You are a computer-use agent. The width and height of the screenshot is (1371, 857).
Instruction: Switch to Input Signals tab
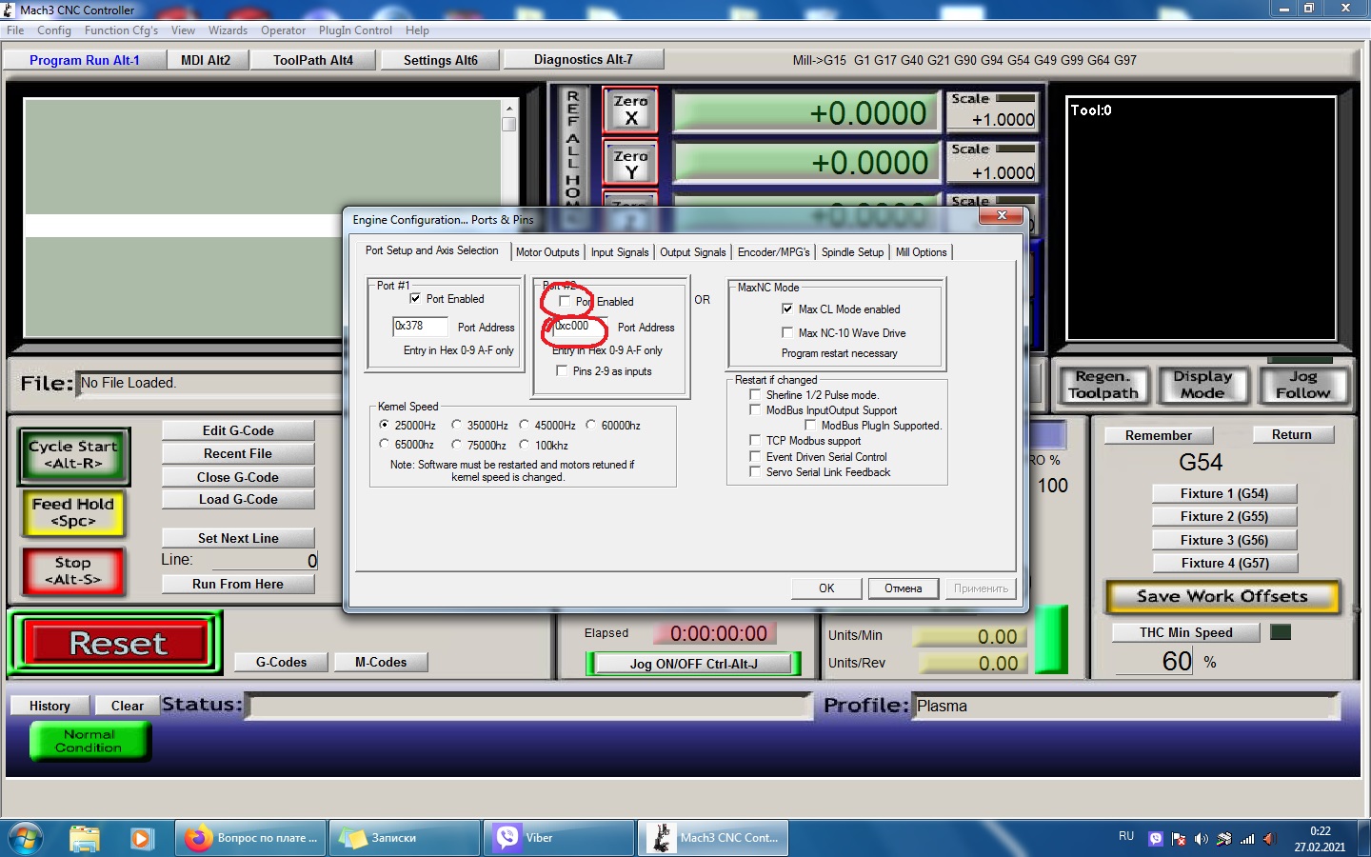620,252
